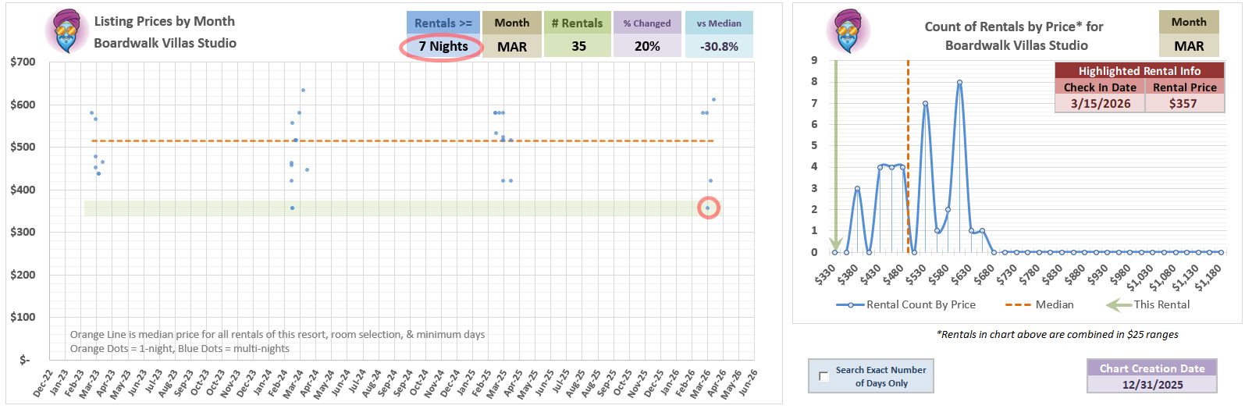Open the MAR month selector on right chart
Viewport: 1245px width, 409px height.
pyautogui.click(x=1189, y=47)
